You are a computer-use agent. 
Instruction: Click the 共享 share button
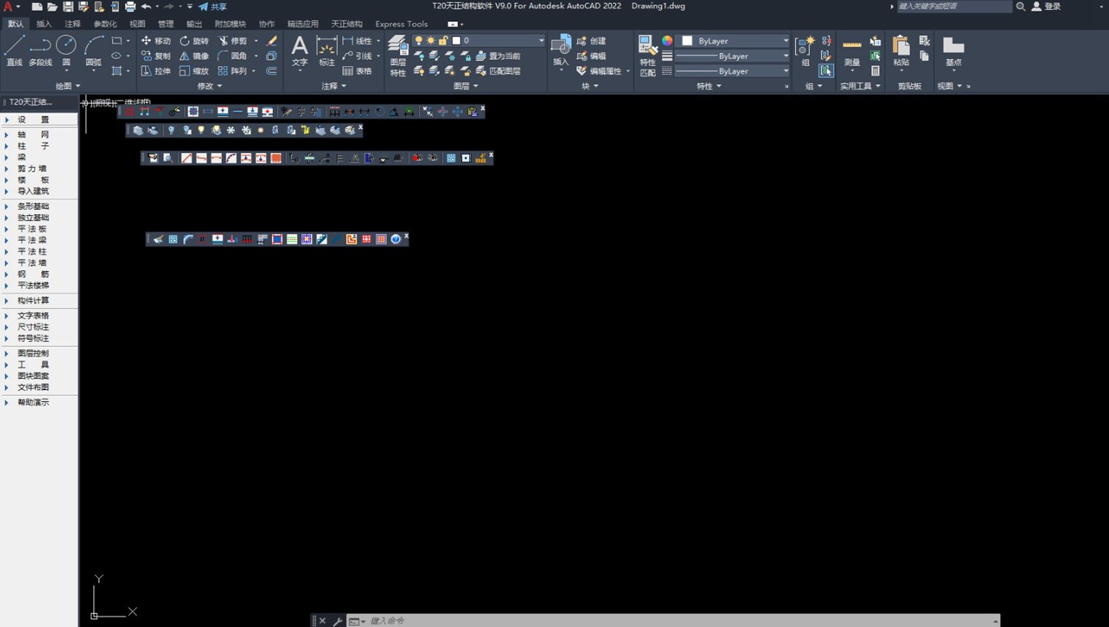pyautogui.click(x=212, y=7)
